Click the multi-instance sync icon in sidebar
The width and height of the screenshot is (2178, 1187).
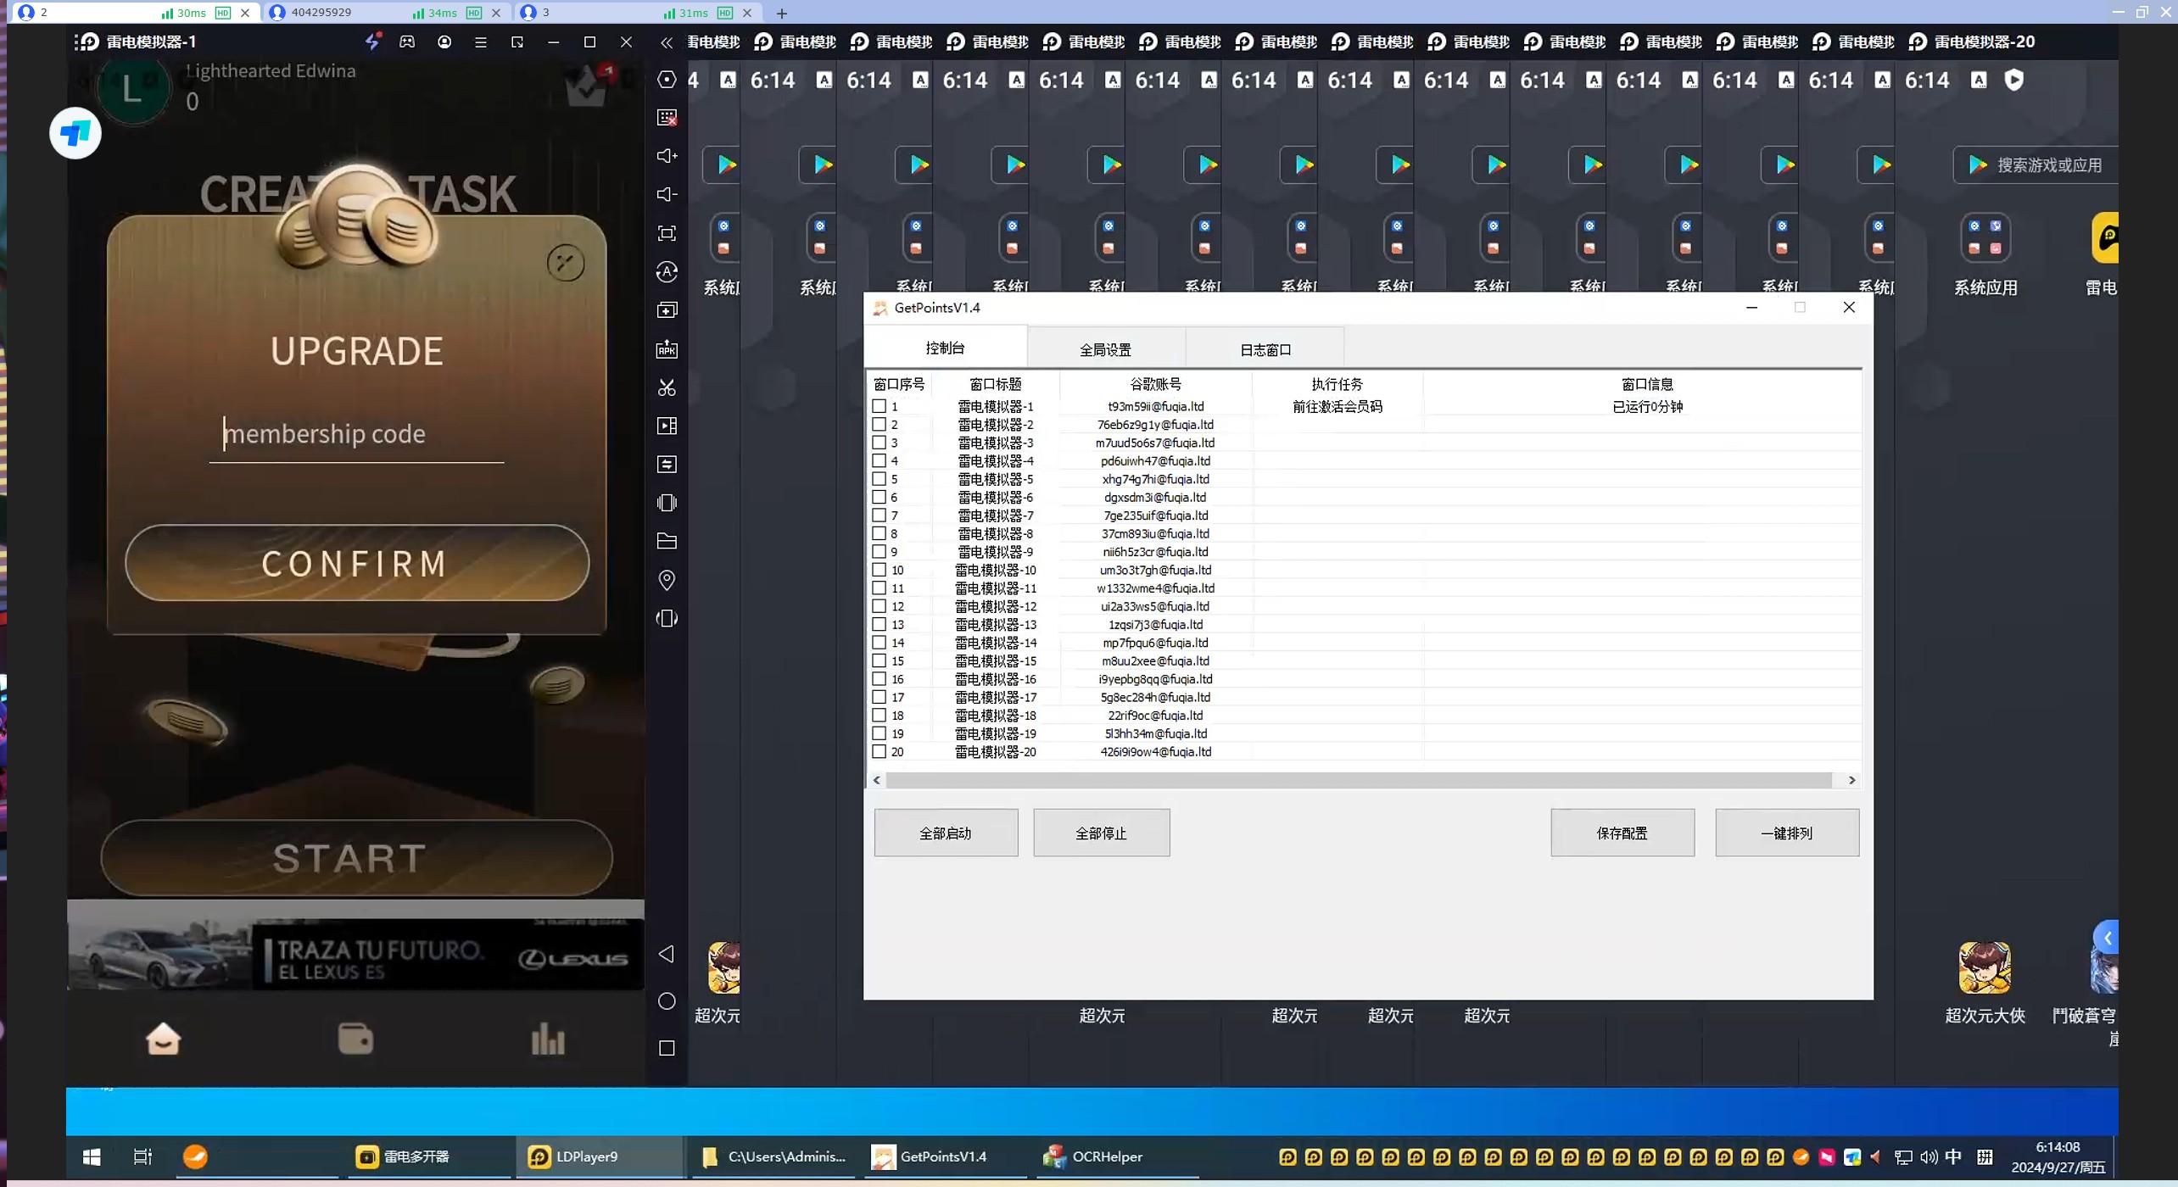point(667,464)
